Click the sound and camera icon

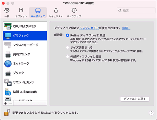(x=8, y=82)
